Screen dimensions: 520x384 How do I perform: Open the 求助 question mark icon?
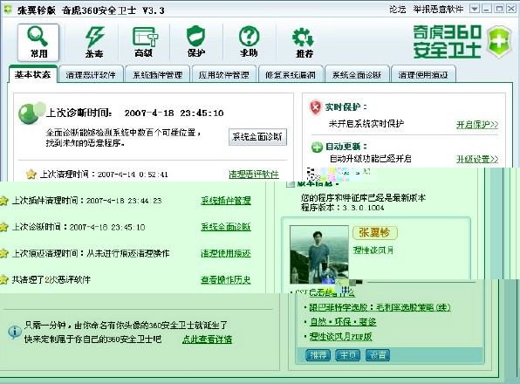[x=249, y=42]
